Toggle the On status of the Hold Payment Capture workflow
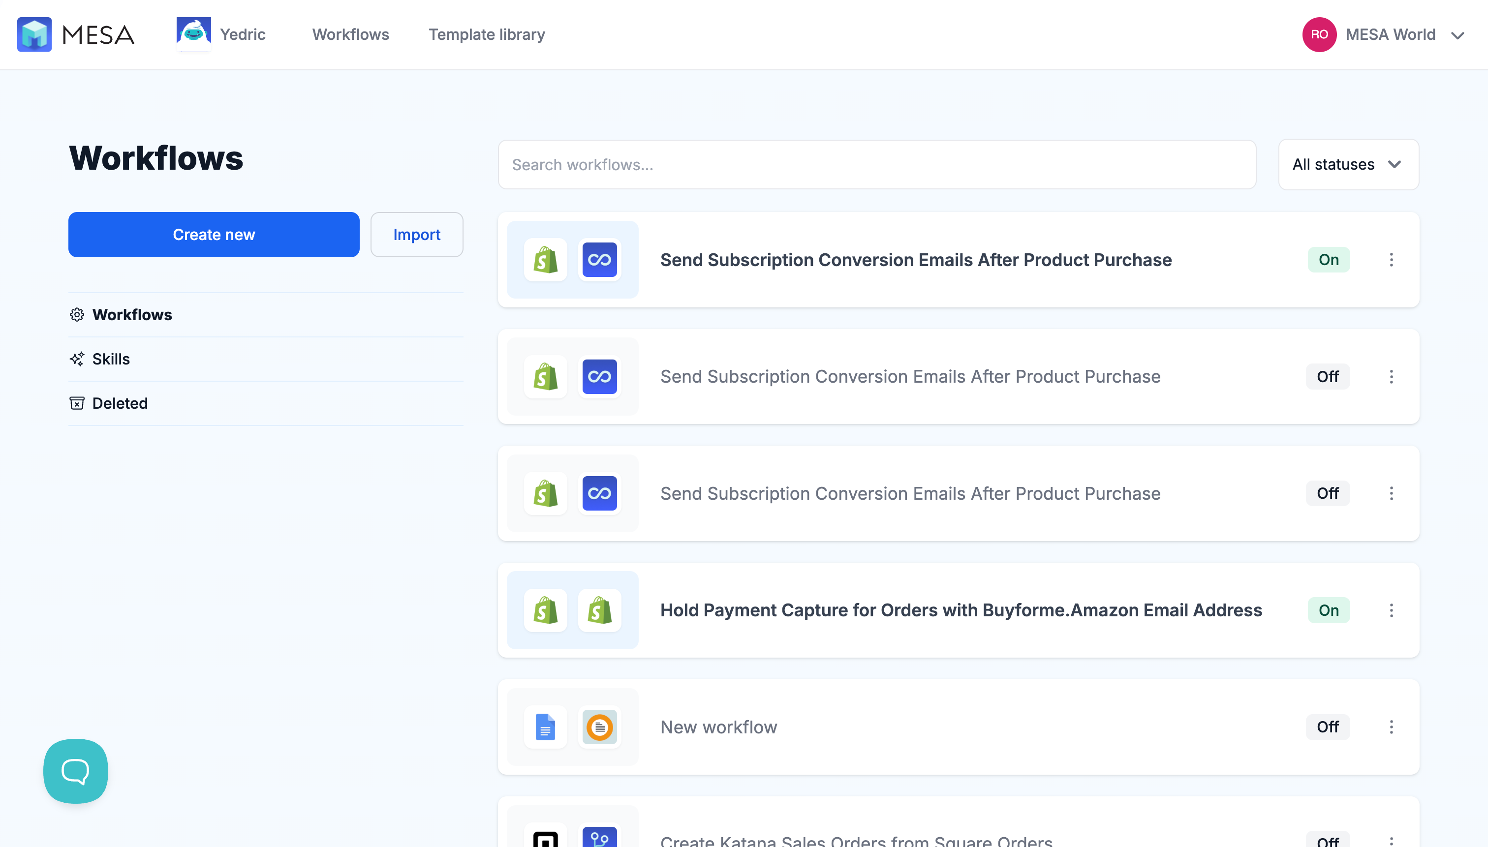 point(1328,610)
